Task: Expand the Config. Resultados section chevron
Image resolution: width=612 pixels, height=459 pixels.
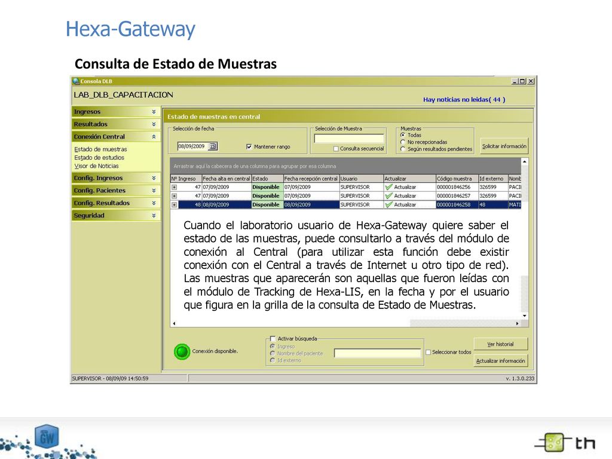Action: point(154,203)
